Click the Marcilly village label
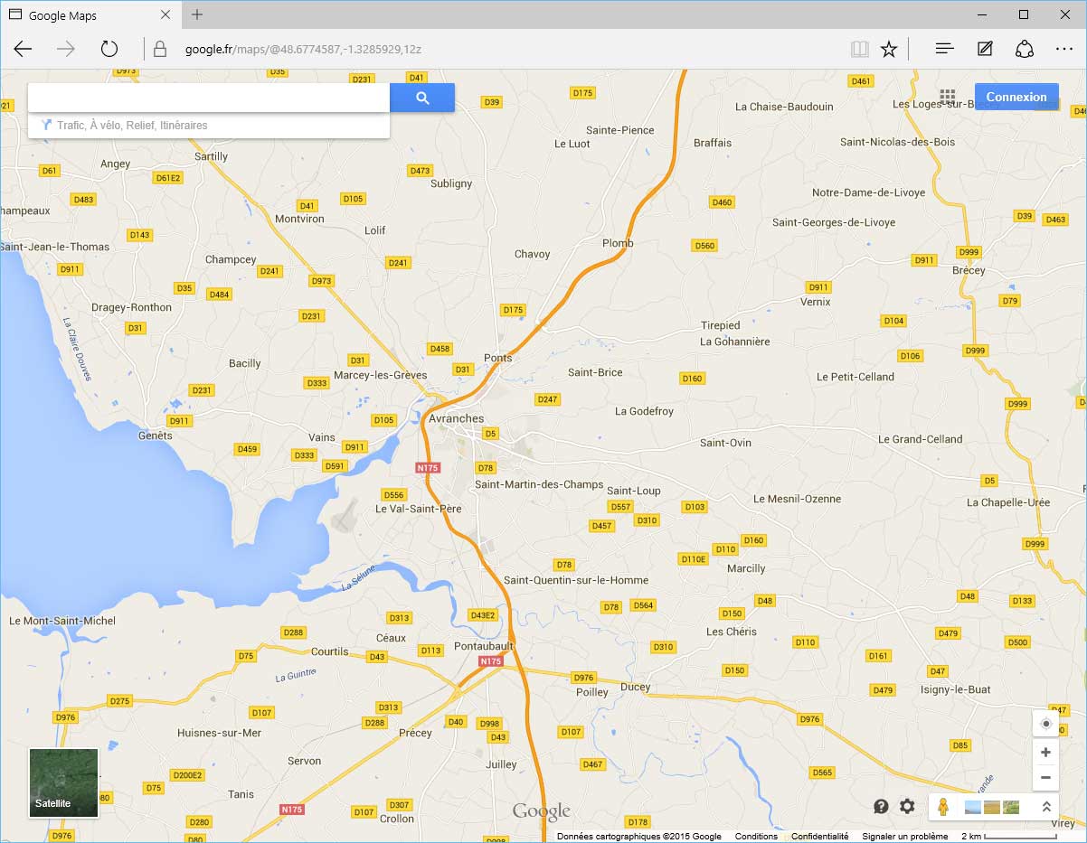 pyautogui.click(x=746, y=568)
